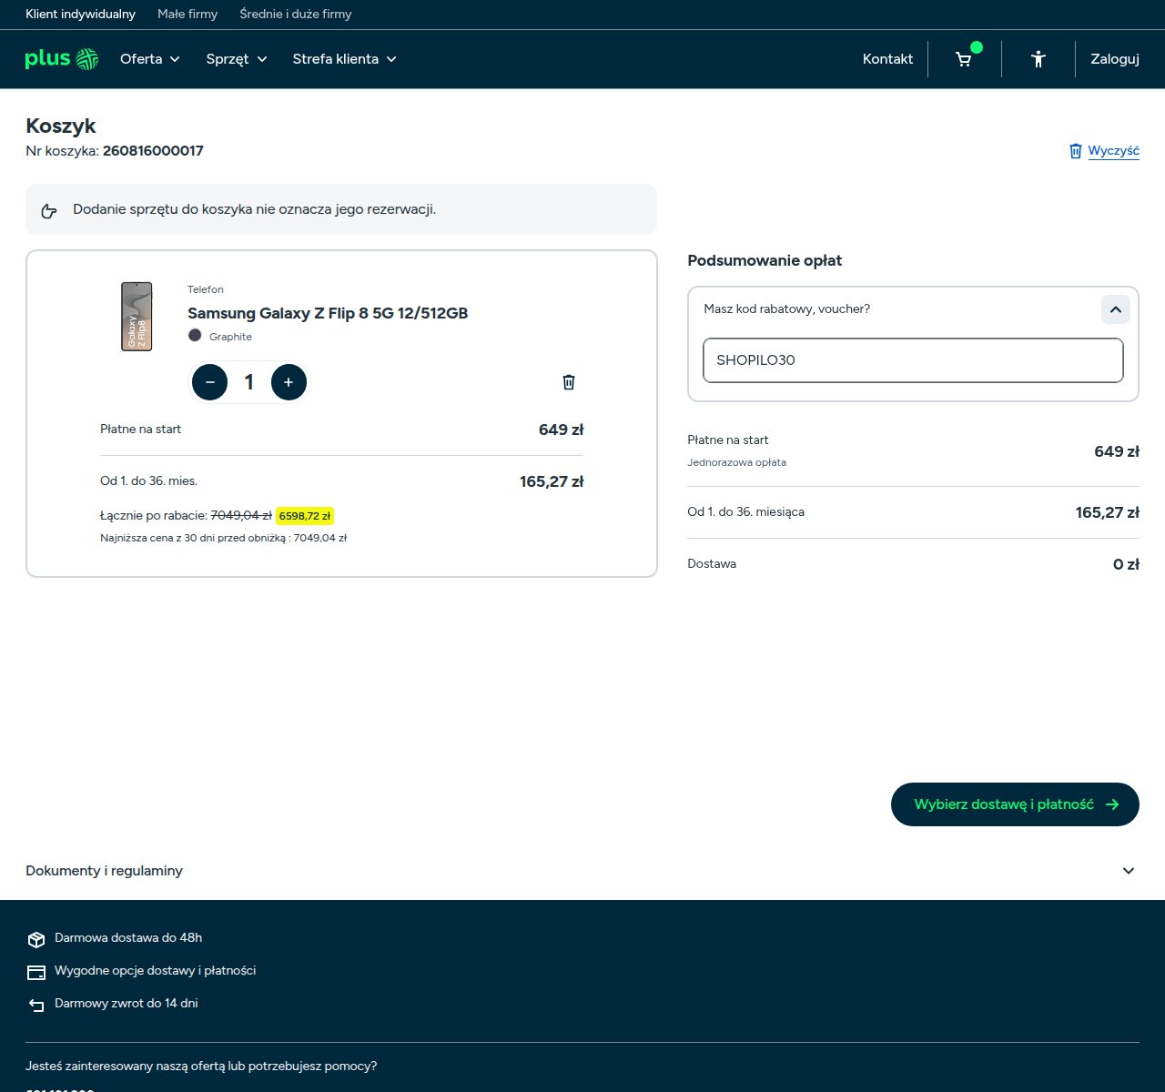Click the quantity value 1
1165x1092 pixels.
pyautogui.click(x=249, y=382)
